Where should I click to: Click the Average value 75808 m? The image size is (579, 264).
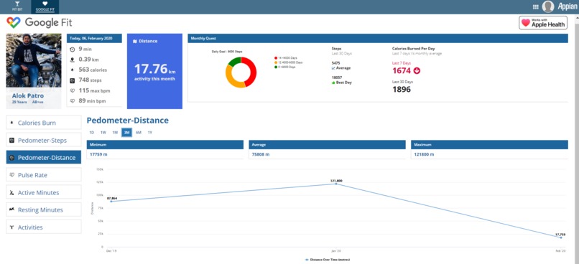pos(261,154)
